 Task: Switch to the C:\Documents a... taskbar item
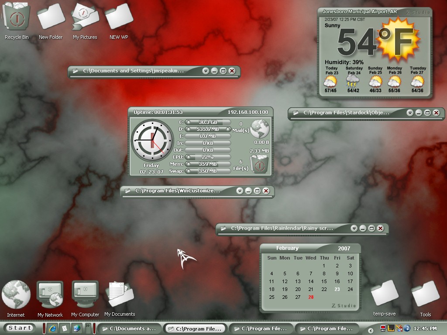130,328
